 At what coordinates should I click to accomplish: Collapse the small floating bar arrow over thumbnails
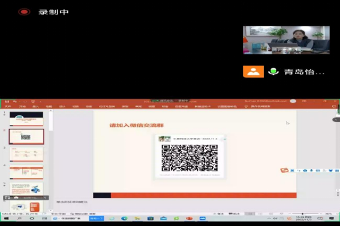click(45, 198)
